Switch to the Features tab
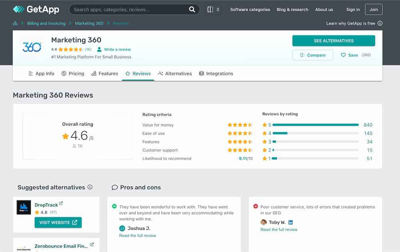The width and height of the screenshot is (400, 252). pos(104,74)
